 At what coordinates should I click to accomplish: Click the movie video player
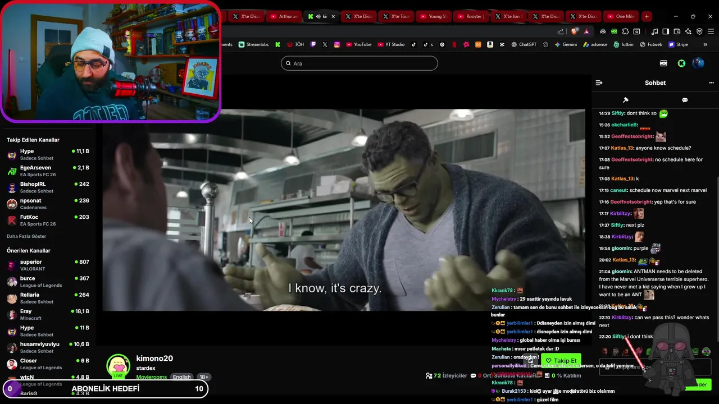click(x=344, y=210)
